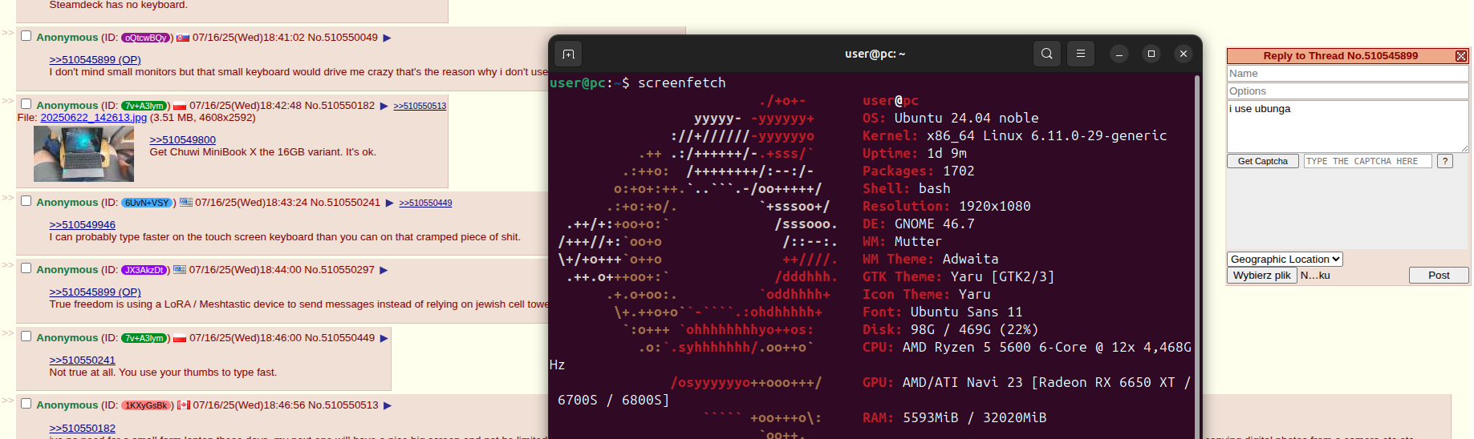1474x439 pixels.
Task: Tick the checkbox on post No.510550049
Action: tap(26, 36)
